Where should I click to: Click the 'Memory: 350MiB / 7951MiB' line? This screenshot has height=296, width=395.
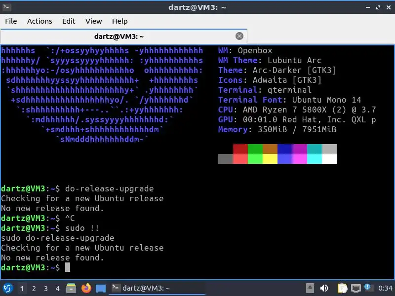pos(277,129)
